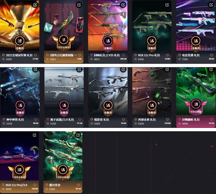The height and width of the screenshot is (194, 216).
Task: Click the 5/5 progress badge on 离子武器//2.0
Action: click(x=64, y=105)
